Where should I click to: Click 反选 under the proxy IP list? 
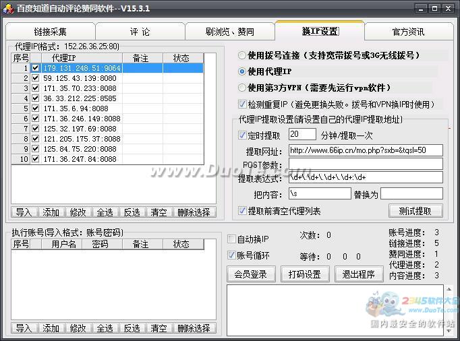(x=132, y=212)
